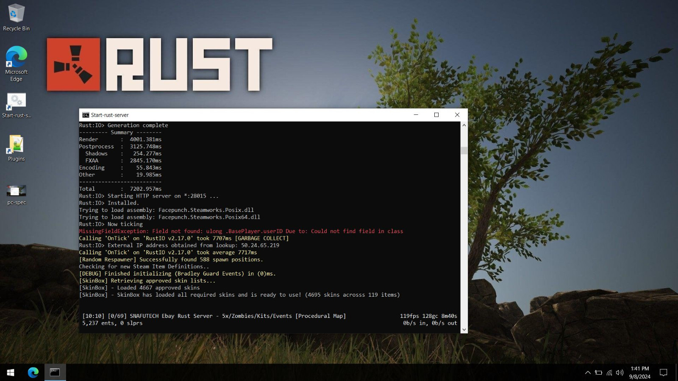678x381 pixels.
Task: Click the Facepunch.Steamworks.Posix64.dll assembly line
Action: (169, 217)
